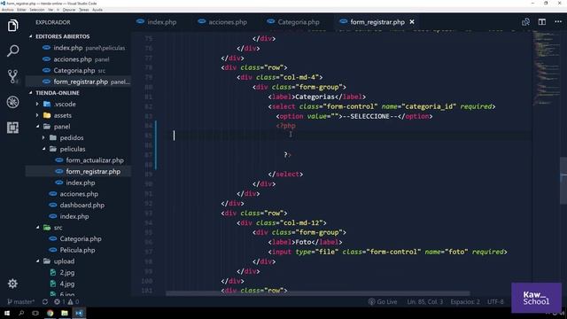Image resolution: width=567 pixels, height=319 pixels.
Task: Close the form_registrar.php tab
Action: pyautogui.click(x=412, y=22)
